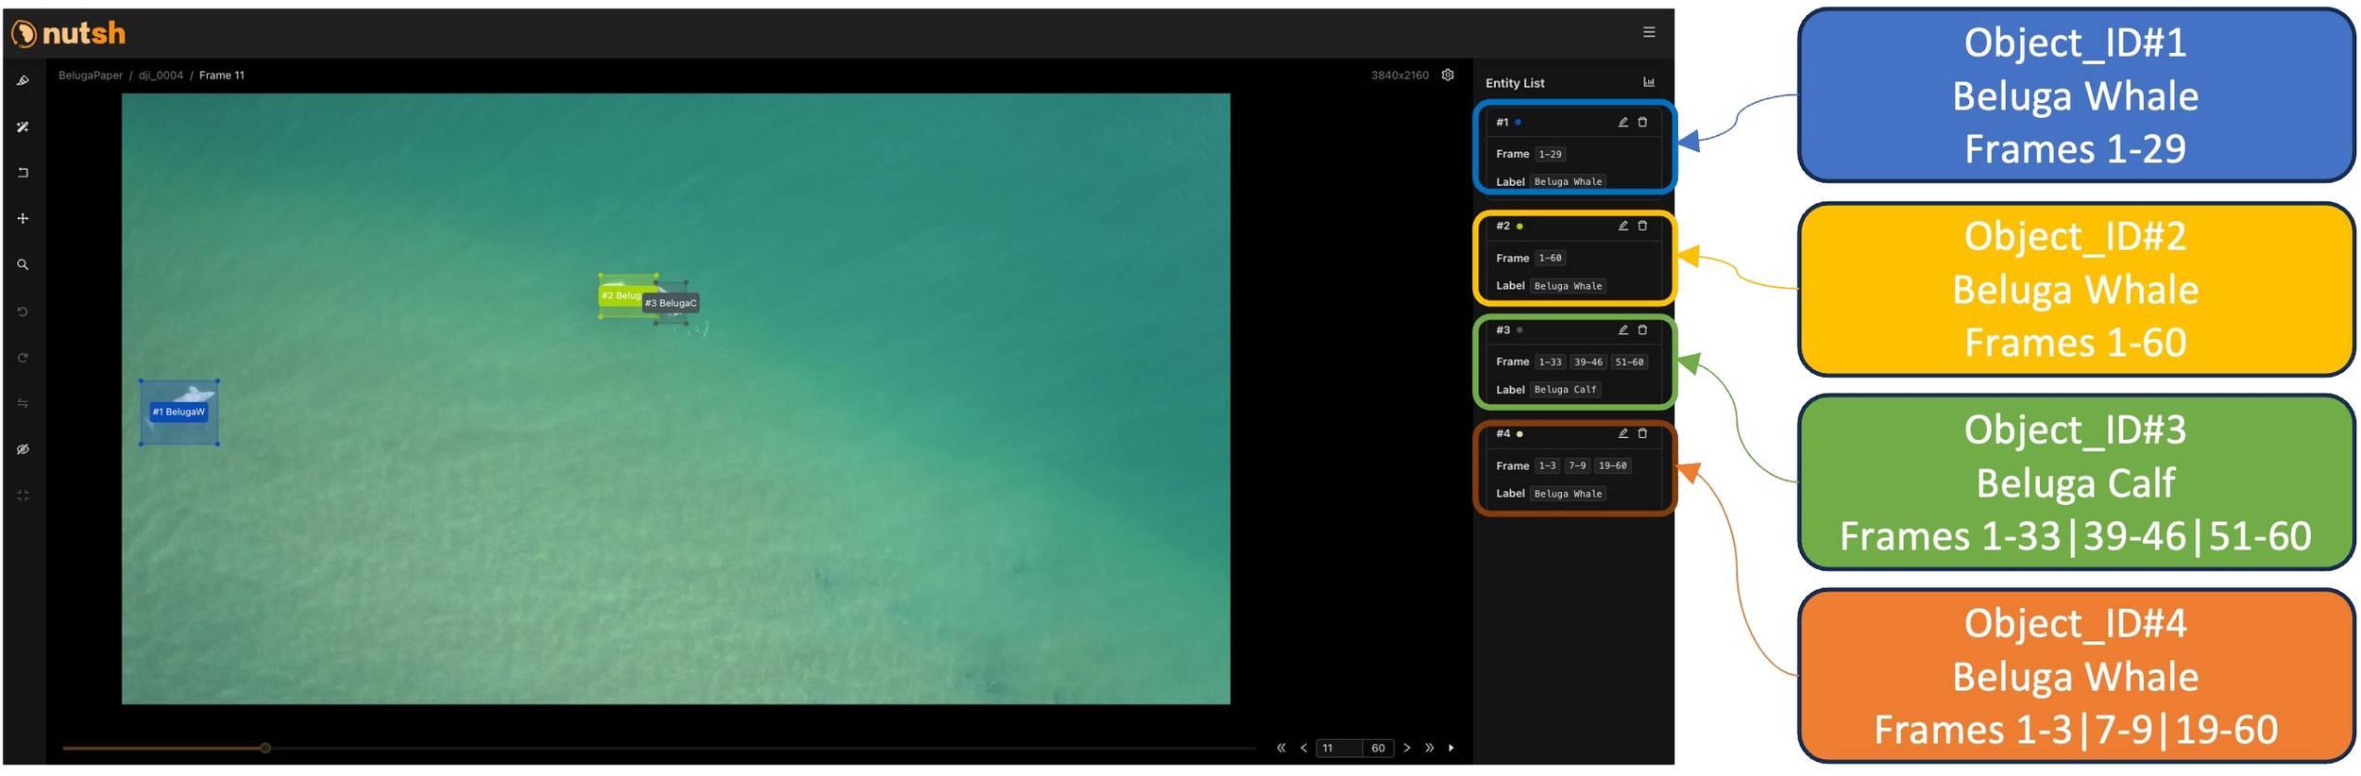Toggle the color dot of entity #2
This screenshot has width=2361, height=776.
1520,227
